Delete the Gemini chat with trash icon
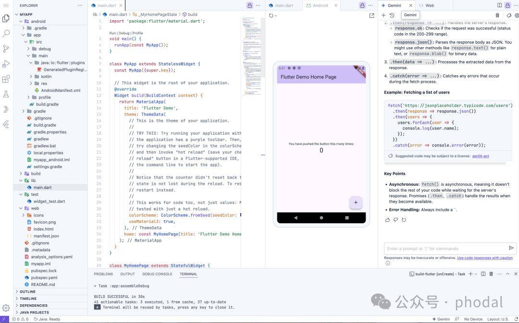519x323 pixels. click(497, 15)
